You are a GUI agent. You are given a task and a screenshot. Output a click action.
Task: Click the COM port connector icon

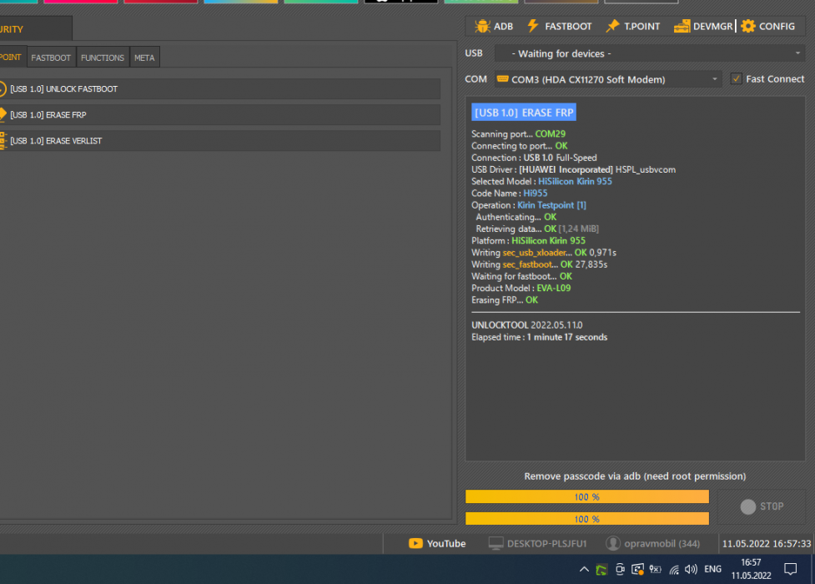point(503,79)
